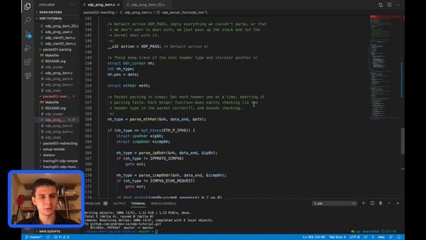426x240 pixels.
Task: Click the editor's vertical scrollbar thumb
Action: click(403, 141)
